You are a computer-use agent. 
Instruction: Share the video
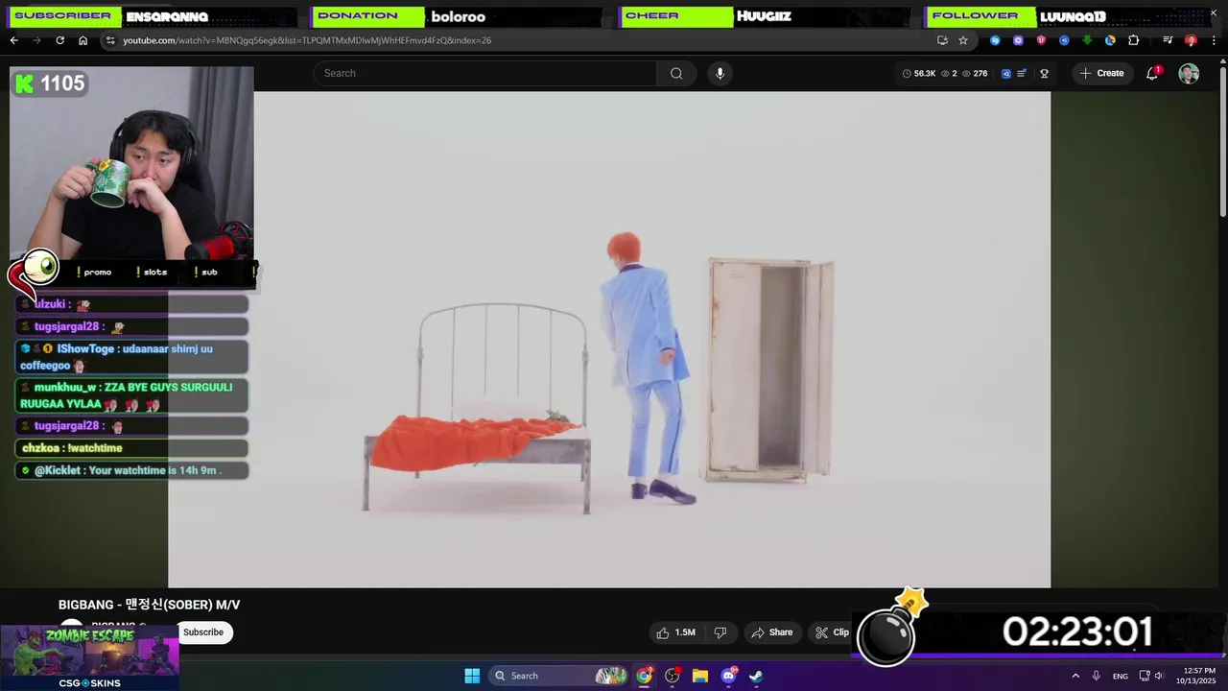coord(772,632)
